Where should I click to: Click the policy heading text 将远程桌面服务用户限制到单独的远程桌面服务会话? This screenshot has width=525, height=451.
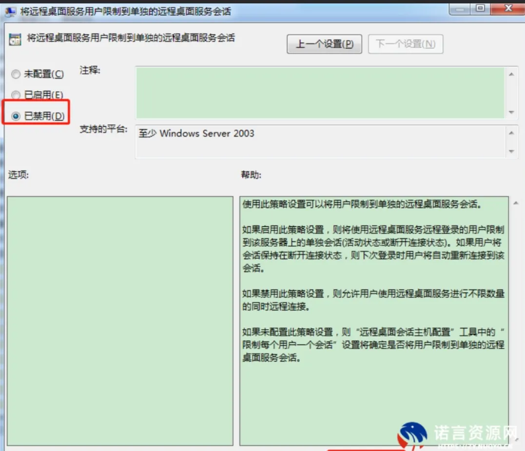(x=131, y=38)
